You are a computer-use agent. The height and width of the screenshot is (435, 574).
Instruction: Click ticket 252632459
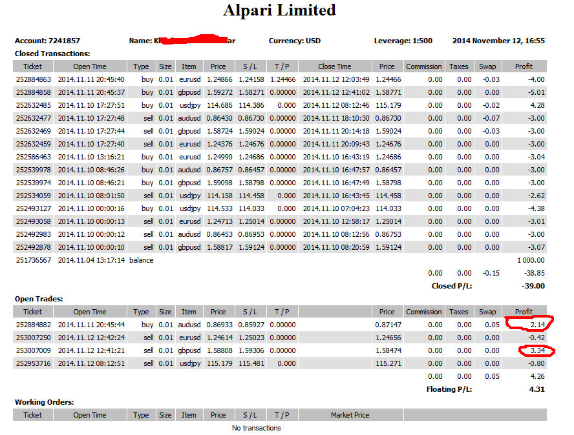click(34, 144)
